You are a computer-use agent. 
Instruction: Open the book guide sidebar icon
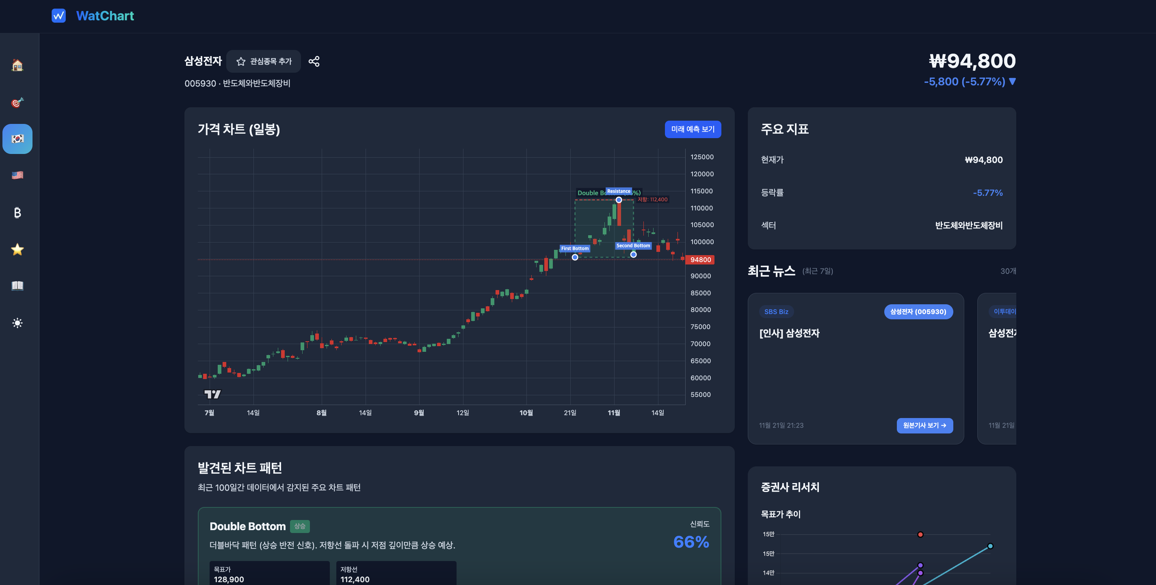(17, 286)
